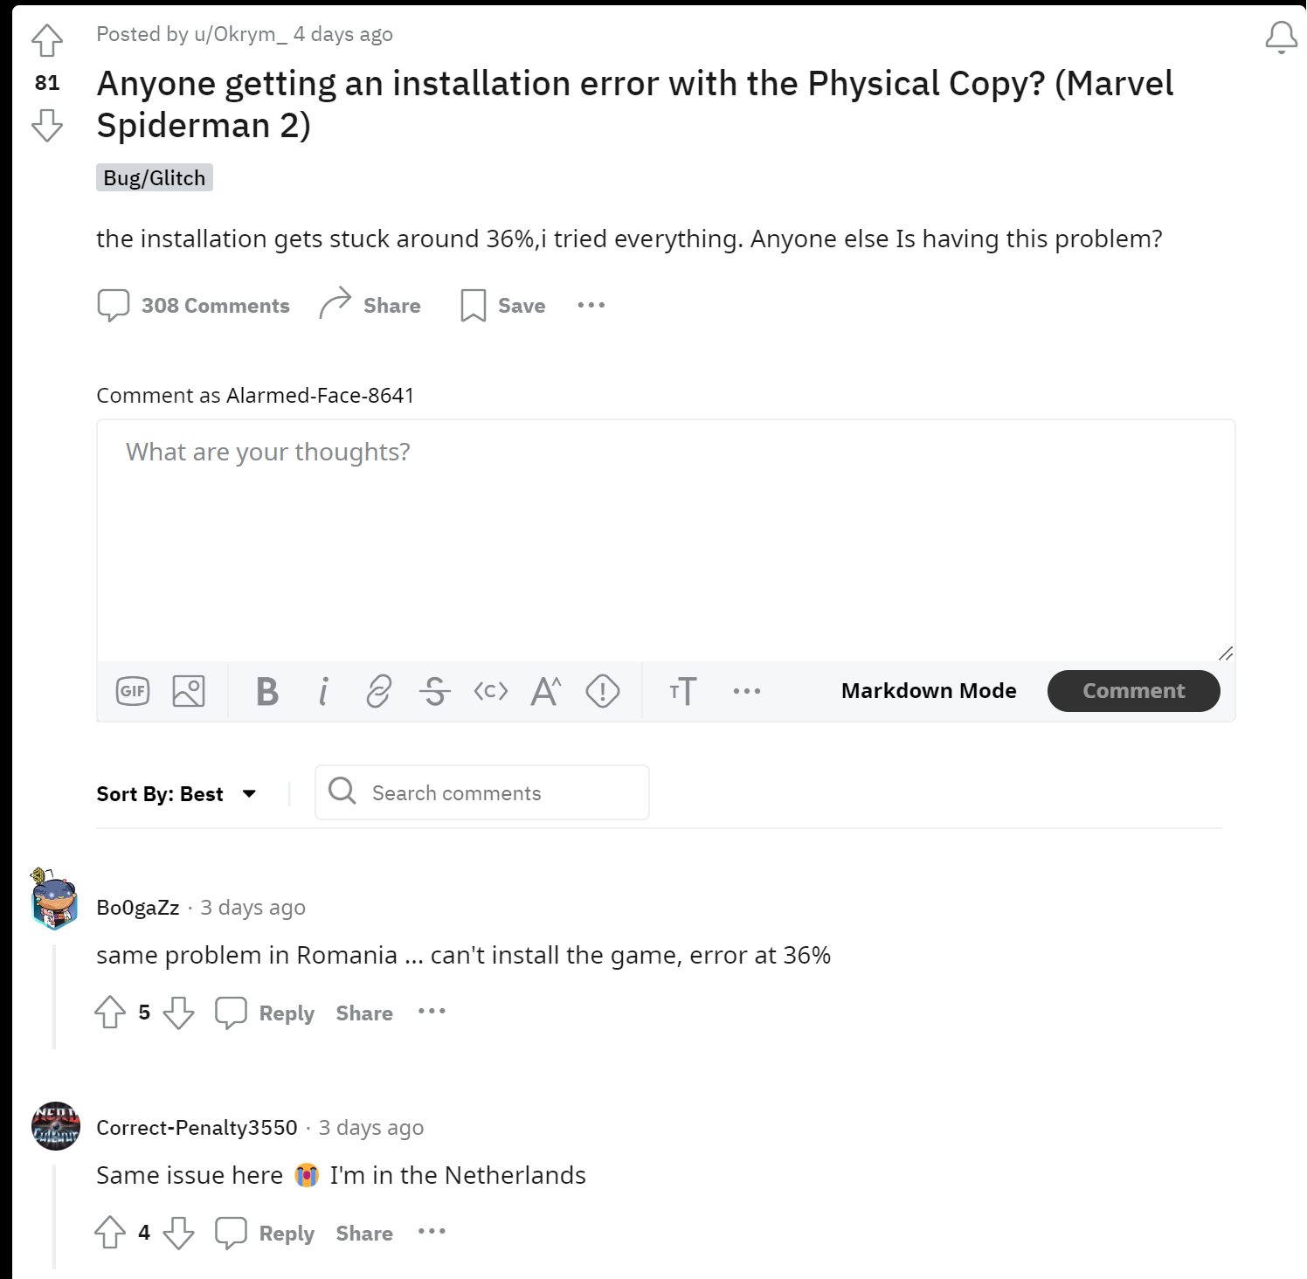
Task: Add an image to the comment
Action: 189,691
